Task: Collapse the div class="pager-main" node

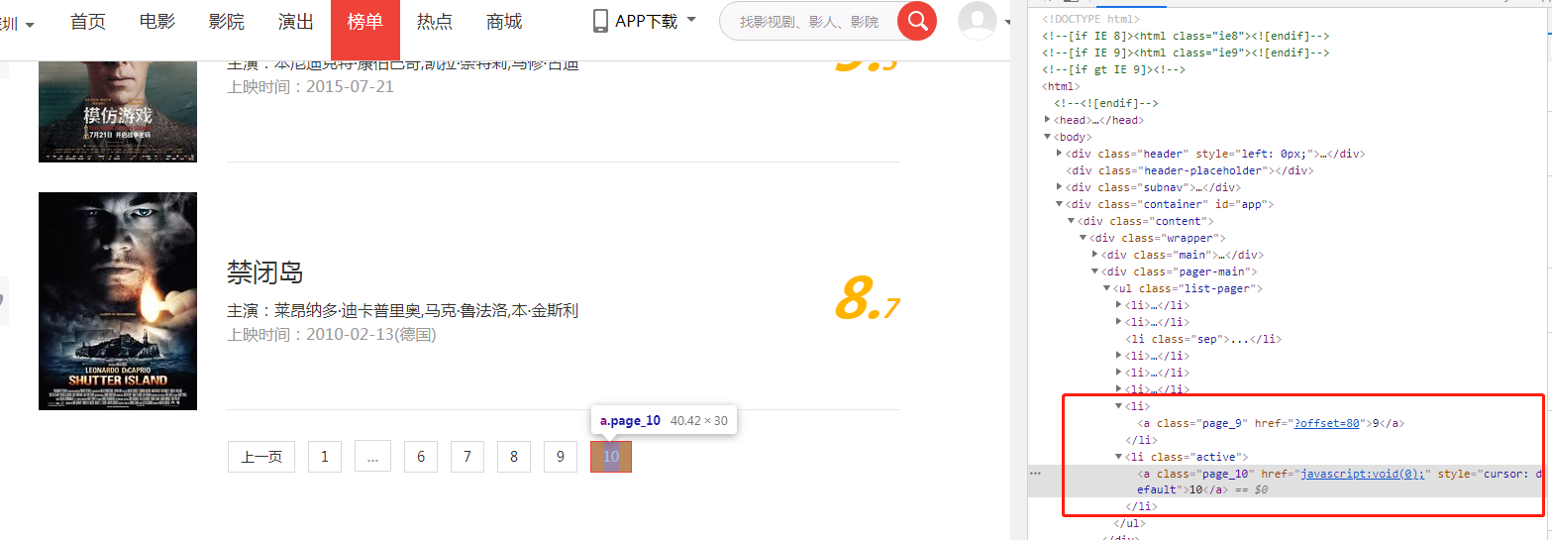Action: [1095, 271]
